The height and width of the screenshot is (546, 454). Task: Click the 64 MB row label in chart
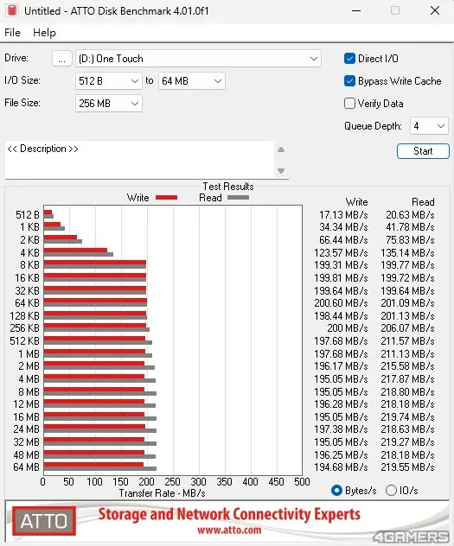(x=27, y=467)
